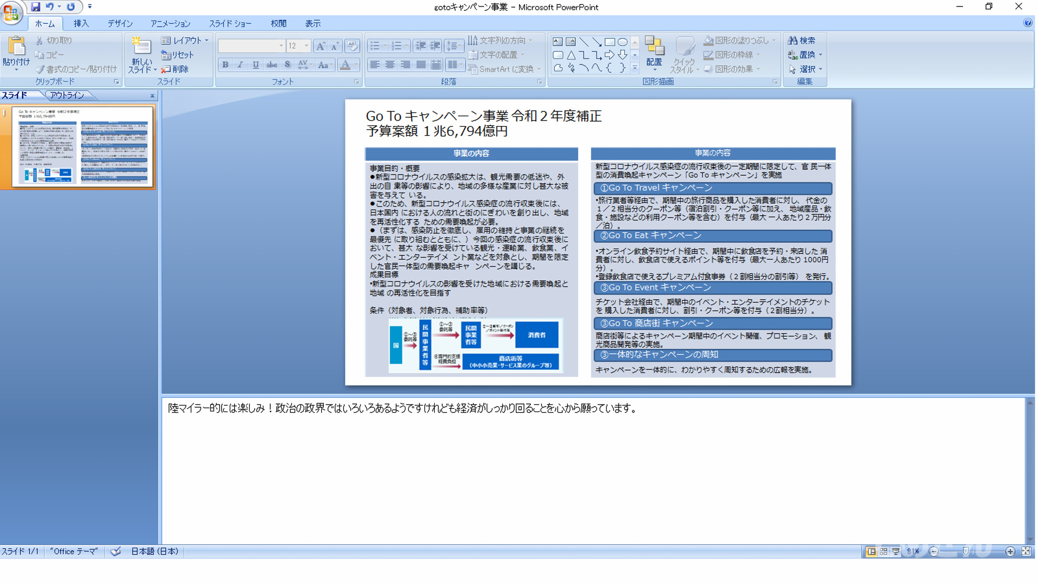Cut selection with 切り取り
Image resolution: width=1038 pixels, height=584 pixels.
pyautogui.click(x=54, y=41)
